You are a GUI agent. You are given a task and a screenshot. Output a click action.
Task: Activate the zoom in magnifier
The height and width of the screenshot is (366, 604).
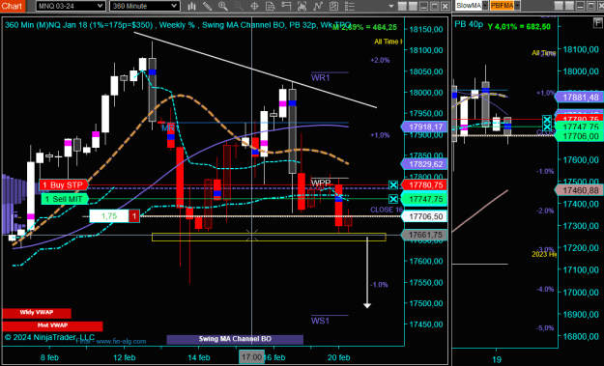[x=222, y=6]
